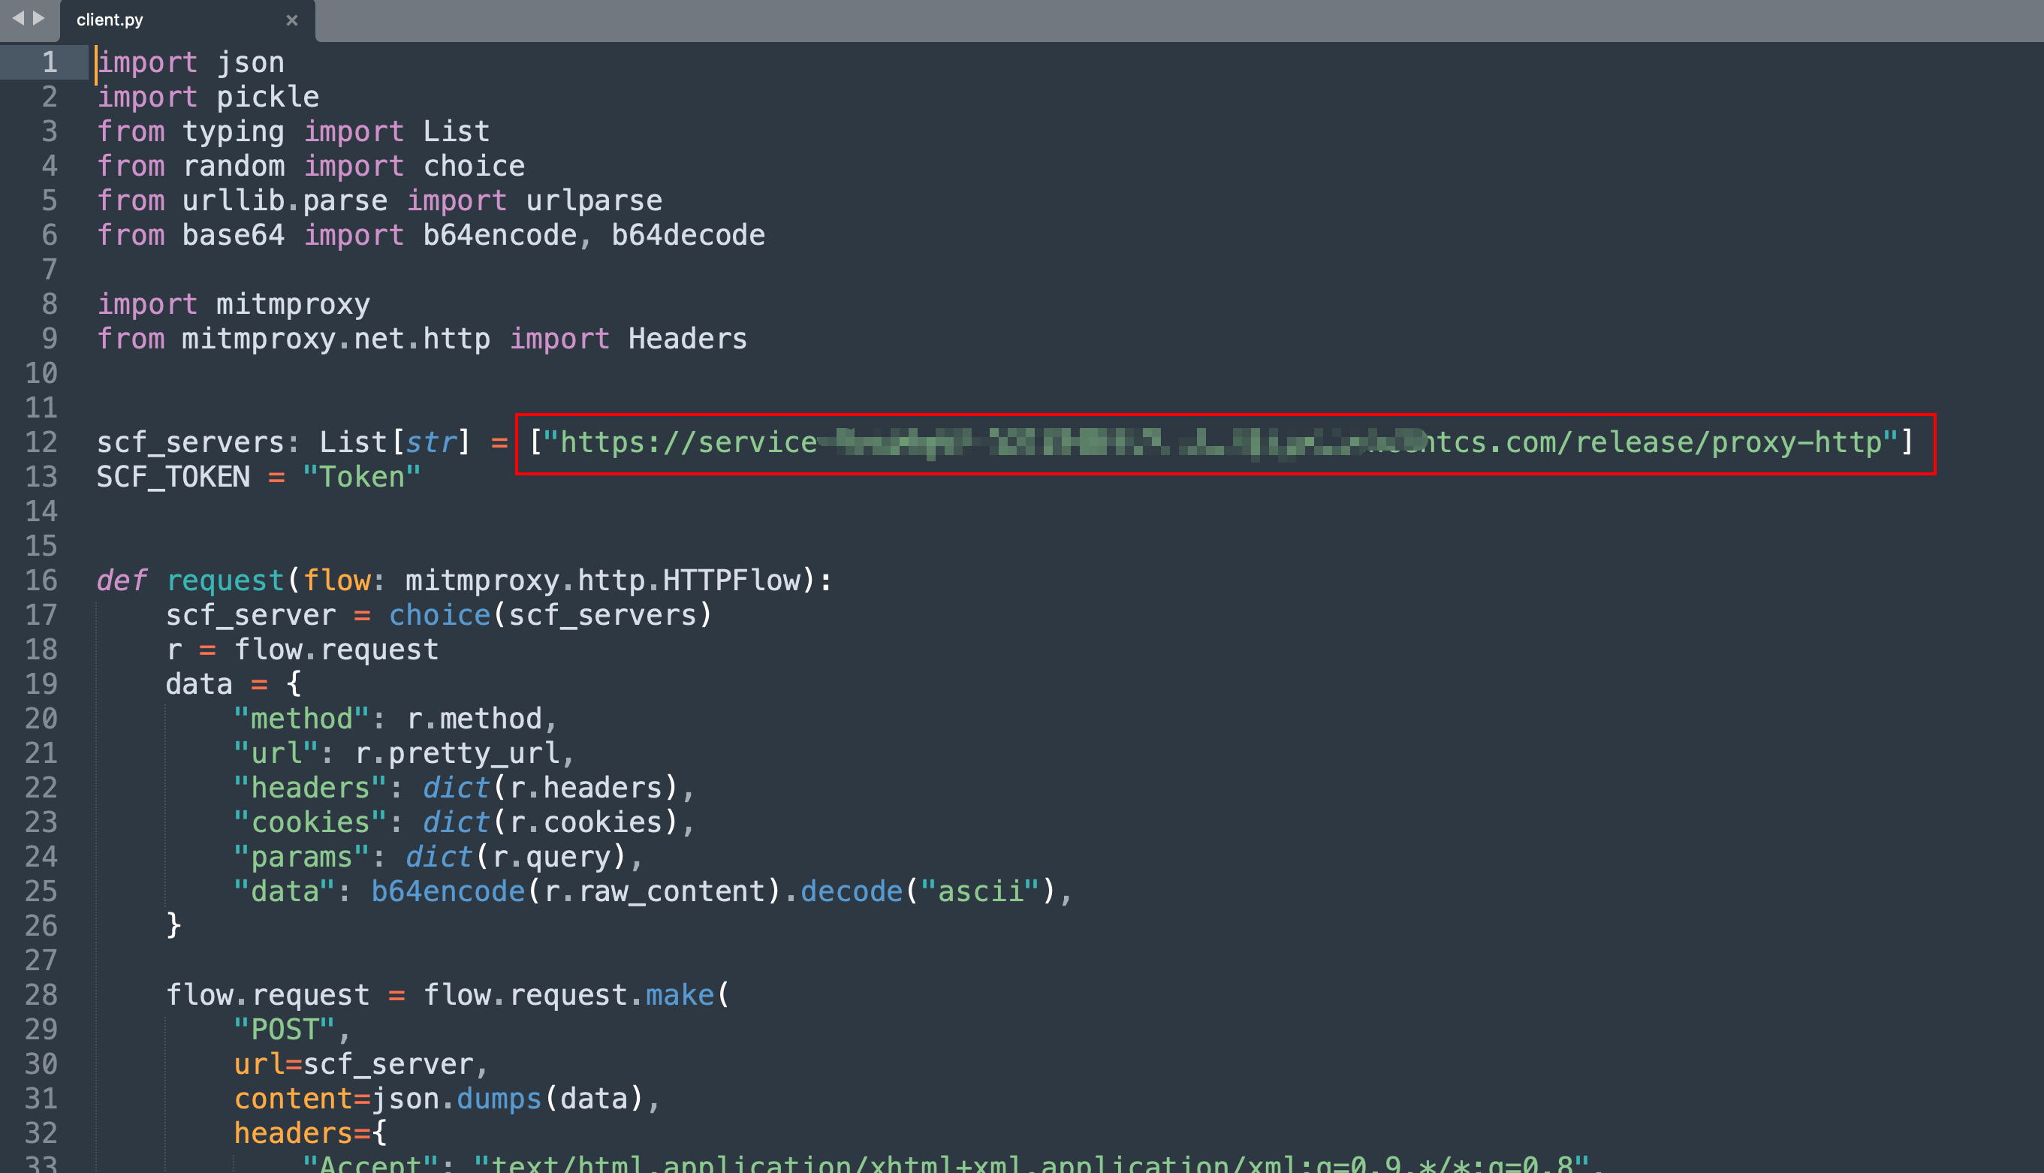This screenshot has width=2044, height=1173.
Task: Click 'scf_servers' variable on line 12
Action: pyautogui.click(x=191, y=442)
